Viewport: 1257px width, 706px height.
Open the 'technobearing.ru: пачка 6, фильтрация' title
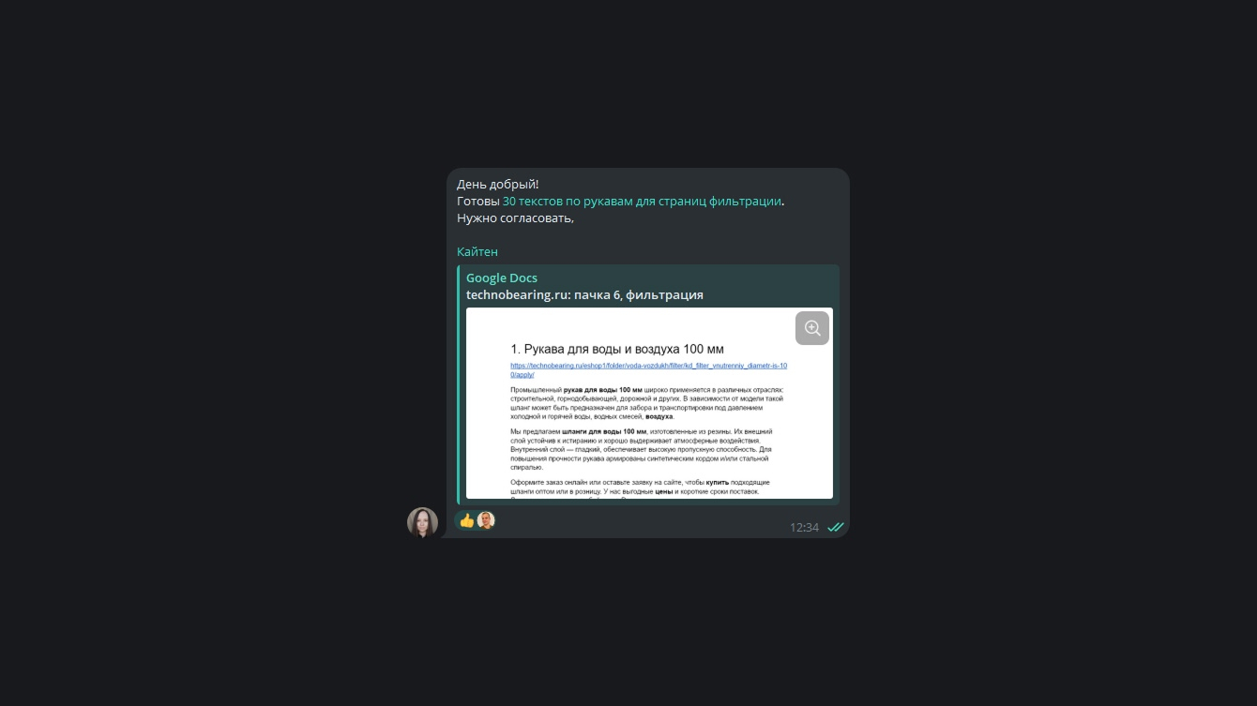[584, 294]
